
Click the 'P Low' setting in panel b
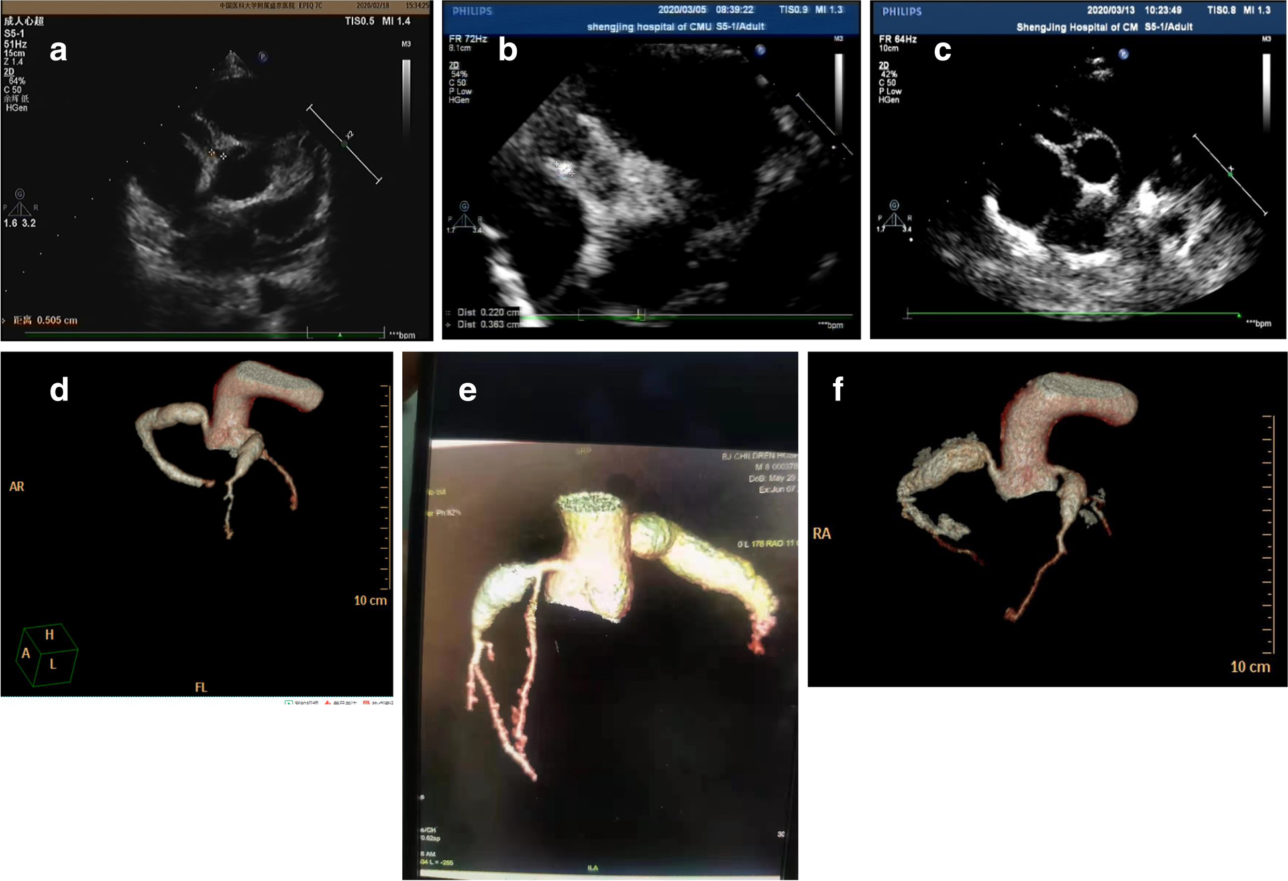pyautogui.click(x=460, y=91)
